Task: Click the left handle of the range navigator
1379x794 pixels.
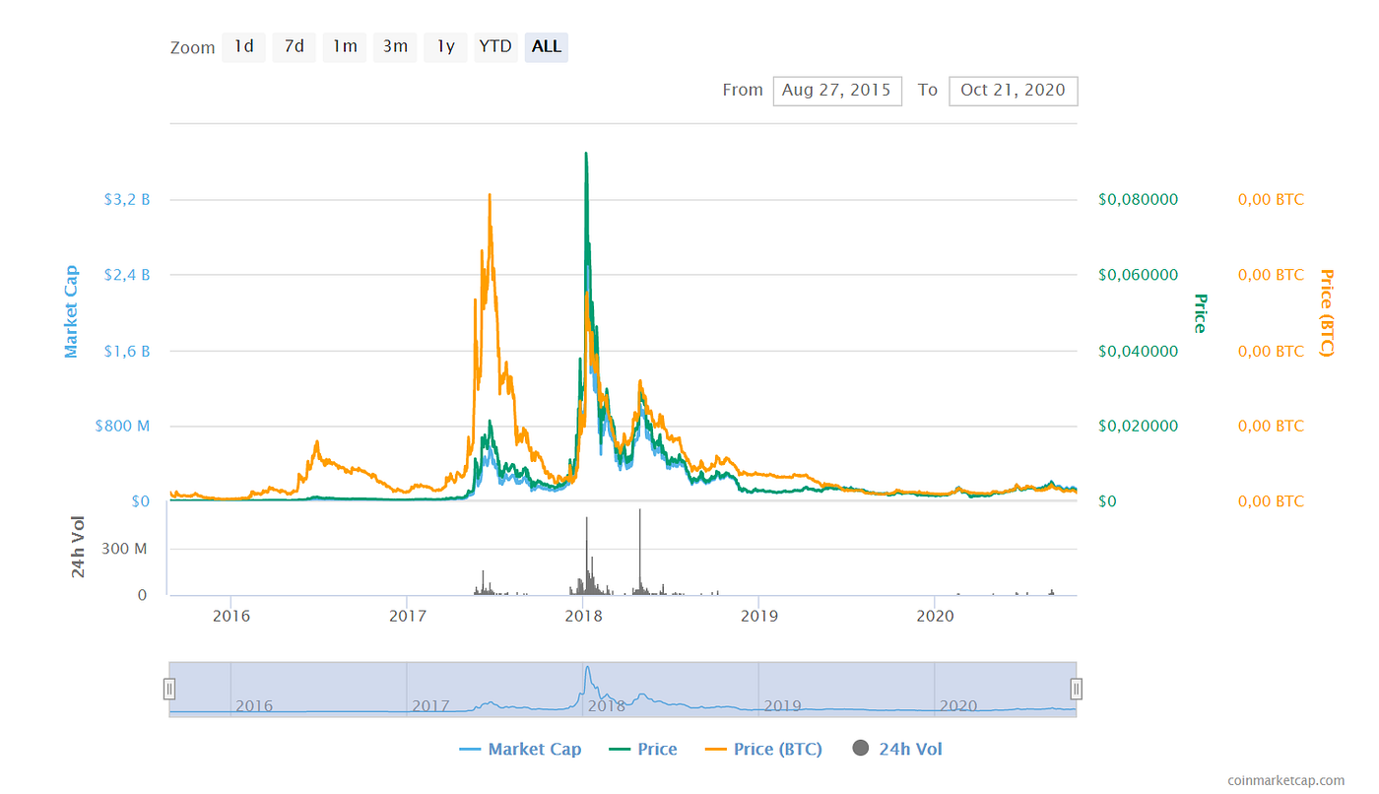Action: (x=169, y=689)
